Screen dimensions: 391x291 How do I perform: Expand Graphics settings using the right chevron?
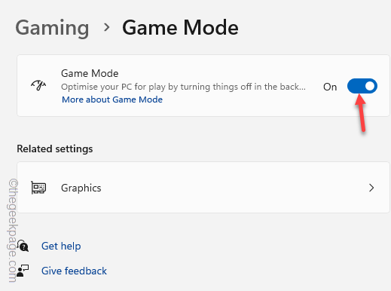(371, 188)
